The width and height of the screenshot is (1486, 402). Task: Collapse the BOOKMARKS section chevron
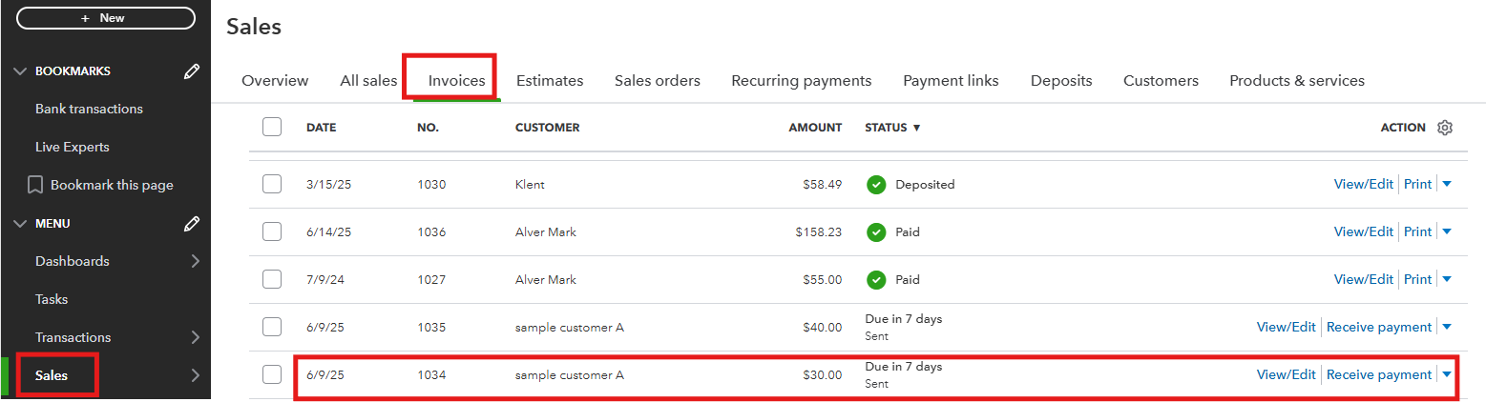click(x=21, y=71)
